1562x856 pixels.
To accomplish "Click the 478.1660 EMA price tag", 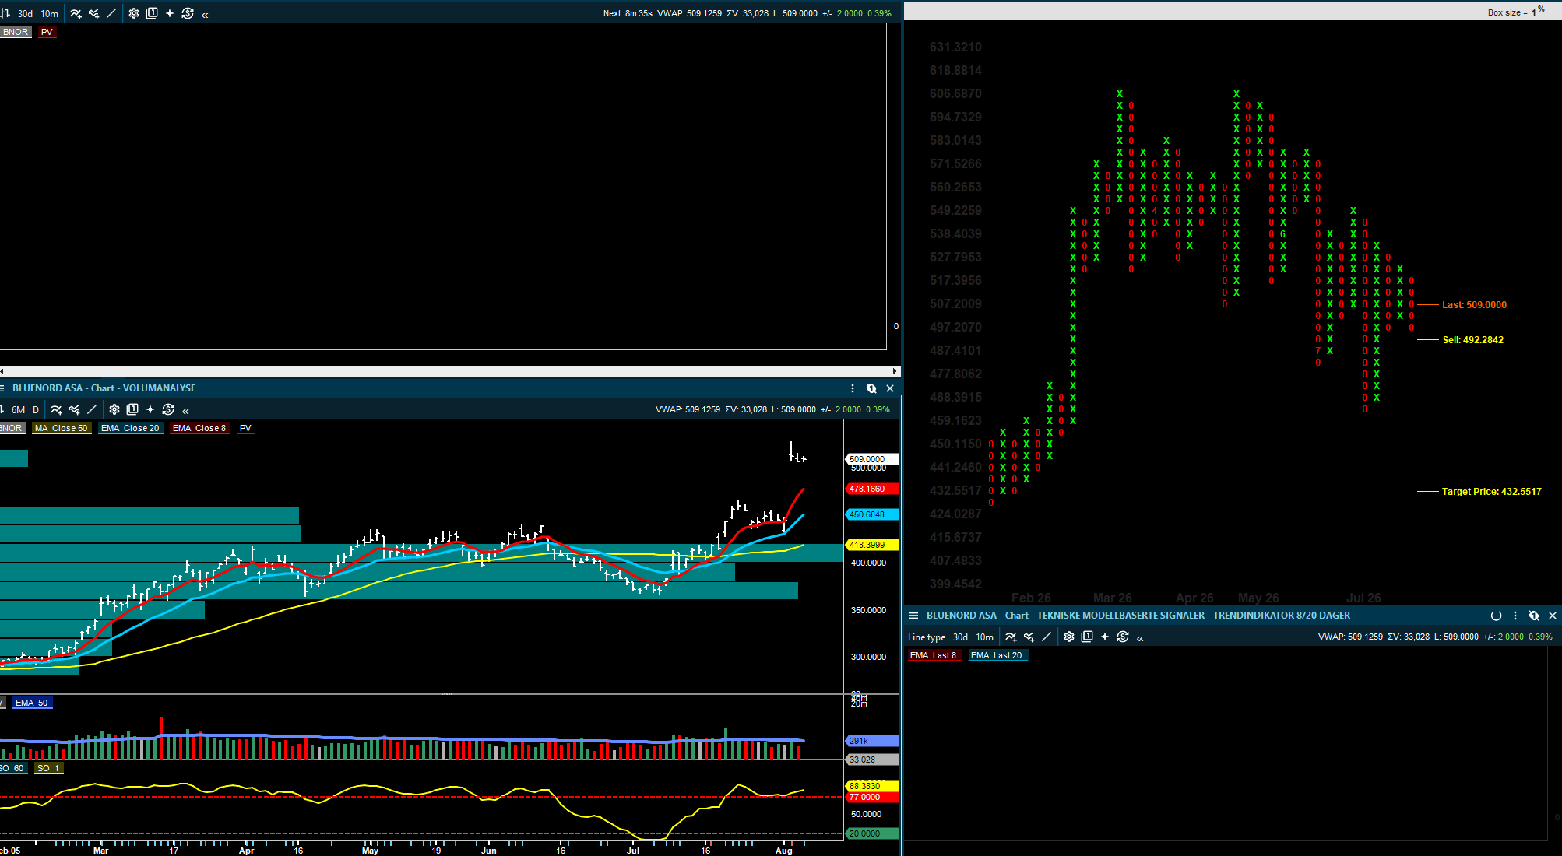I will point(872,489).
